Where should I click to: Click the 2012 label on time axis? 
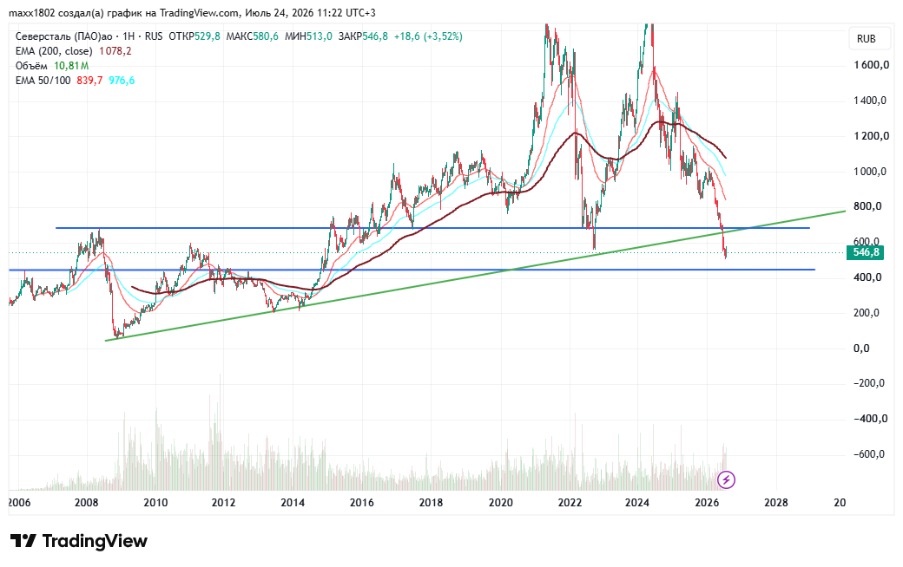click(223, 503)
